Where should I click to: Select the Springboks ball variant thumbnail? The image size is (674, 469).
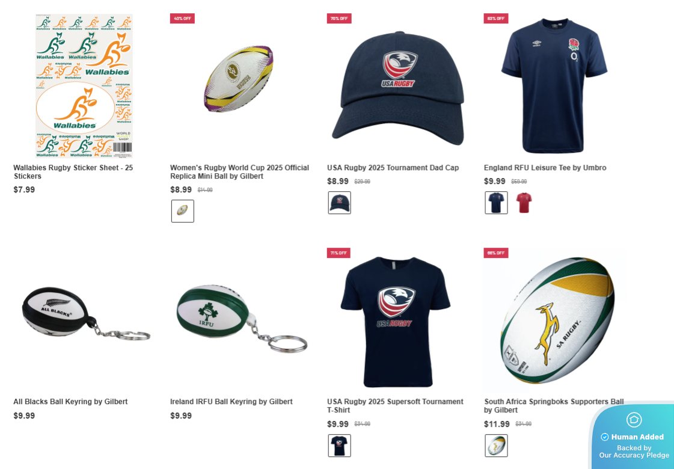(496, 446)
